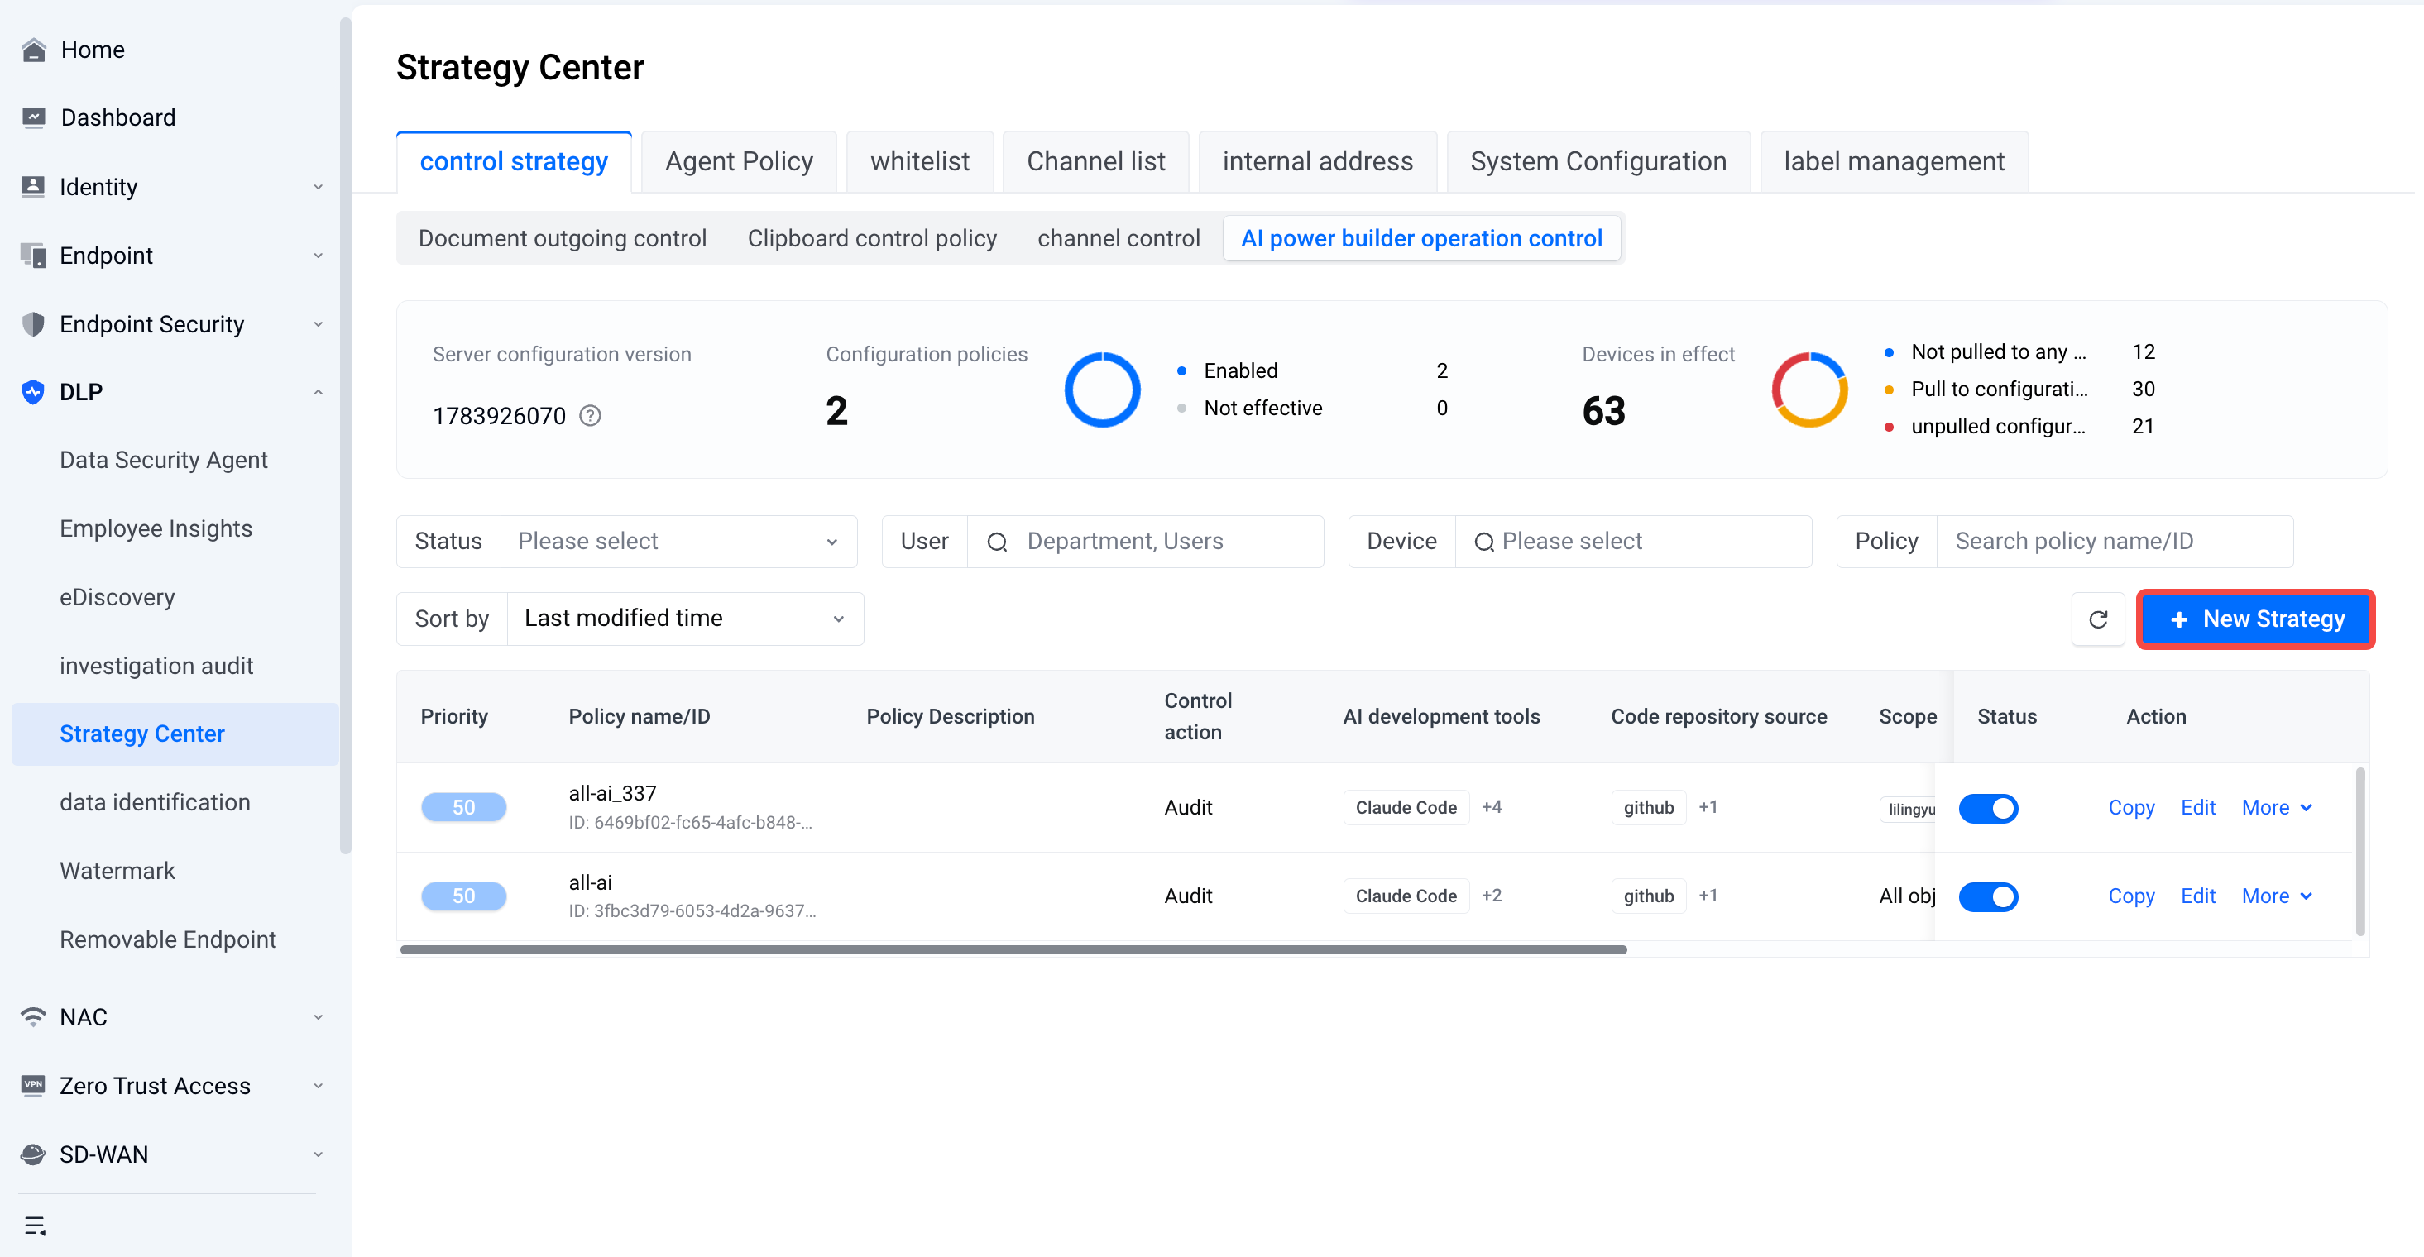Click the Search policy name/ID field
The height and width of the screenshot is (1257, 2424).
(x=2115, y=541)
